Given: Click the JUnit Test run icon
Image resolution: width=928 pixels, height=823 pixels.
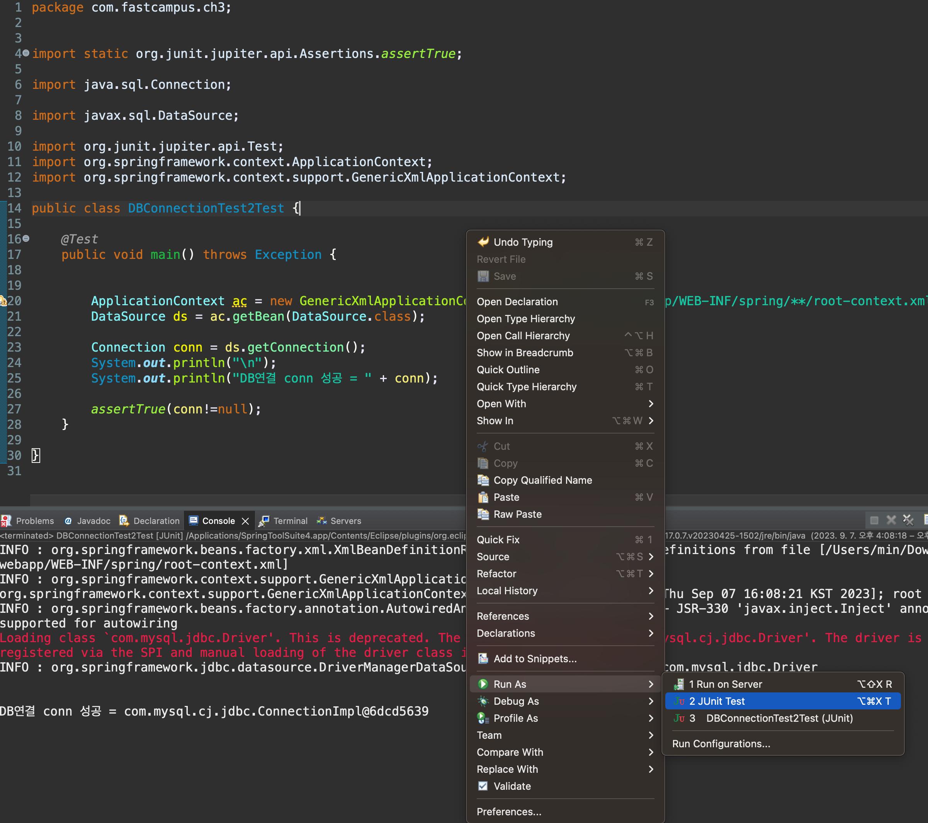Looking at the screenshot, I should (x=679, y=701).
